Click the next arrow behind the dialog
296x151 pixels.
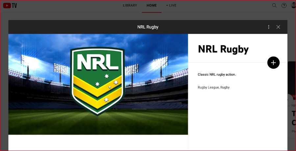290,100
